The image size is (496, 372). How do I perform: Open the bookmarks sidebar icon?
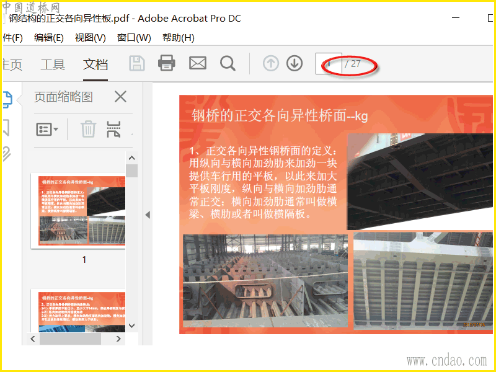(x=6, y=128)
